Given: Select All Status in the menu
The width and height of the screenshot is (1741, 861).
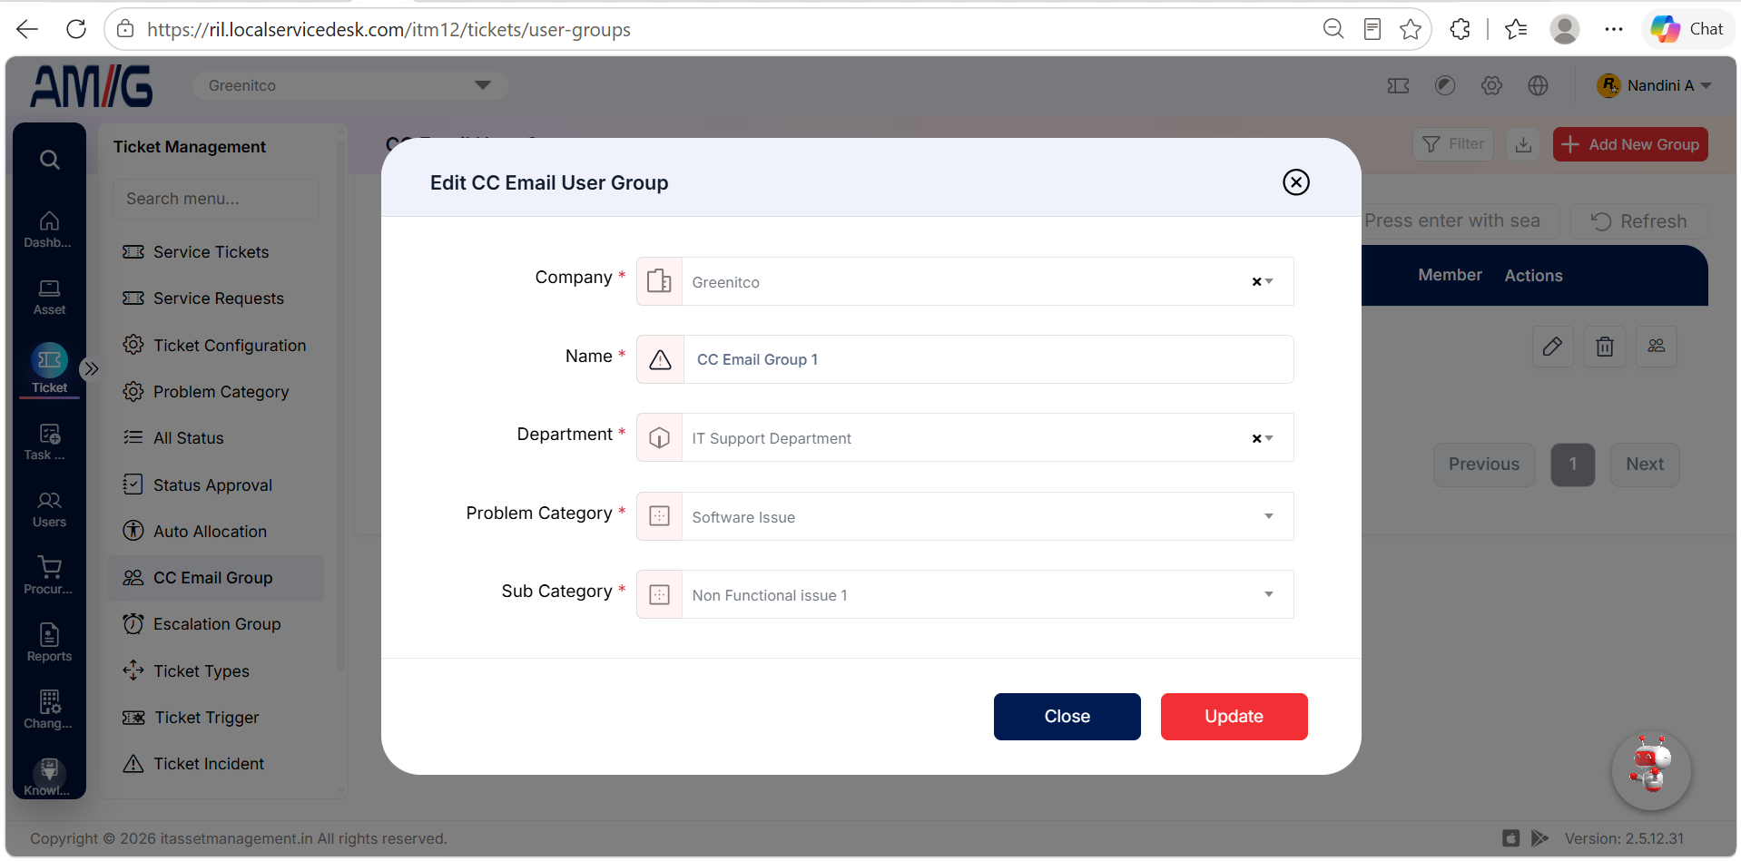Looking at the screenshot, I should click(215, 438).
